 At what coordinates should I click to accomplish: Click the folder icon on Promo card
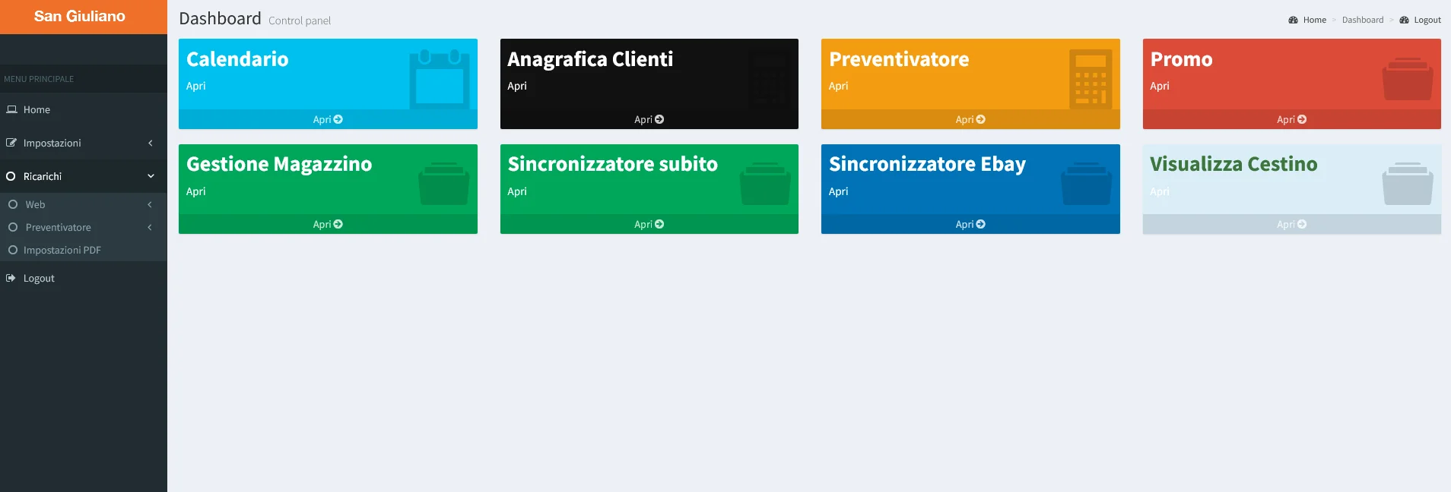(x=1408, y=79)
